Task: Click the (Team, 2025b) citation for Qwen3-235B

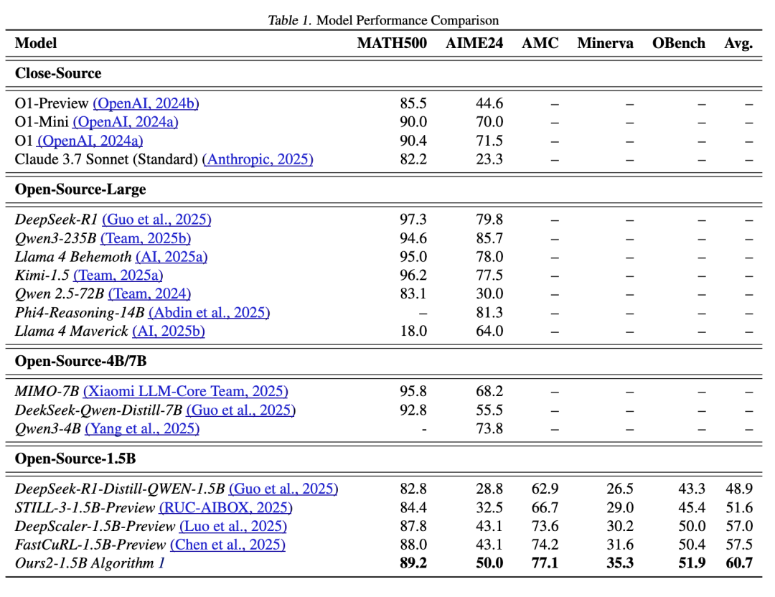Action: tap(146, 238)
